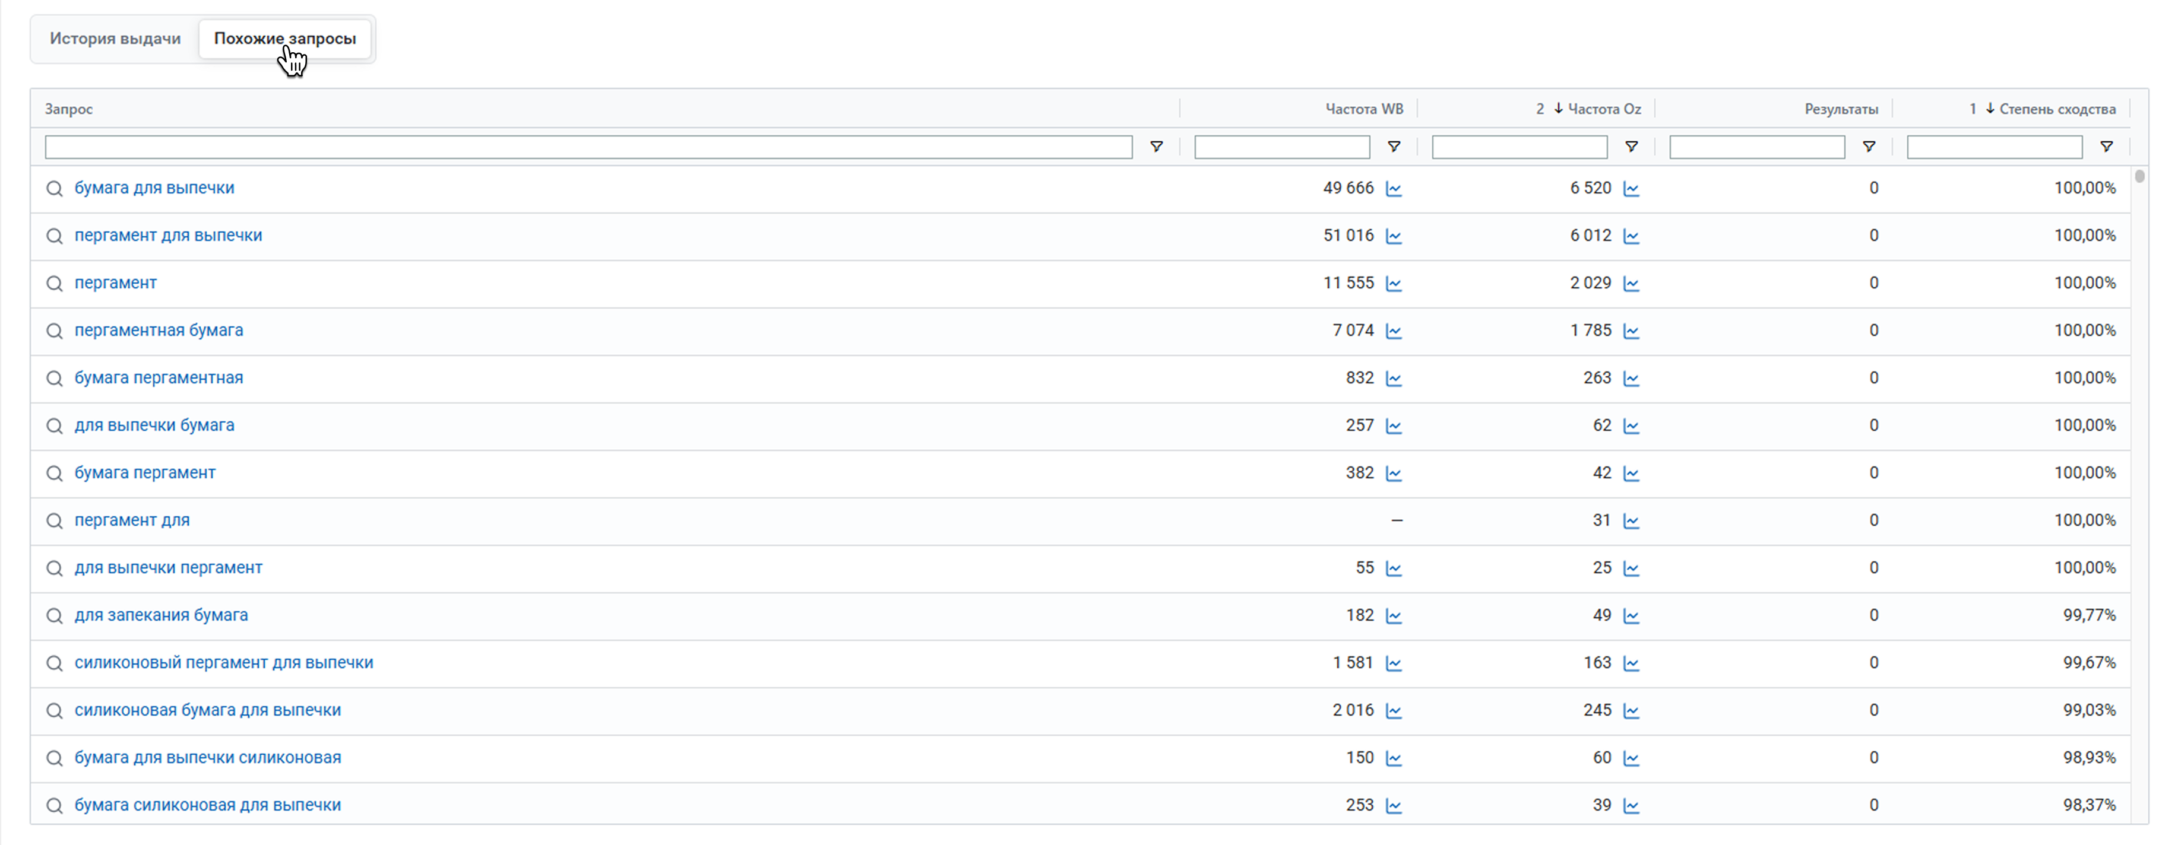Open 'силиконовый пергамент для выпечки' link
Screen dimensions: 2159x845
[x=224, y=662]
